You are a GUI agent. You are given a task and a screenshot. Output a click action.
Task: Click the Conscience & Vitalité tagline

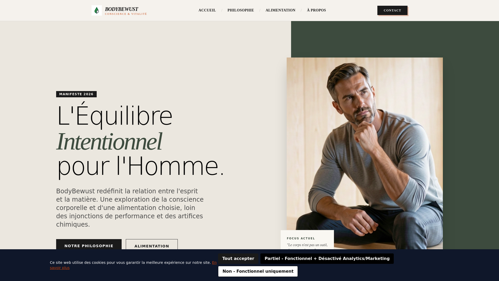pyautogui.click(x=126, y=14)
